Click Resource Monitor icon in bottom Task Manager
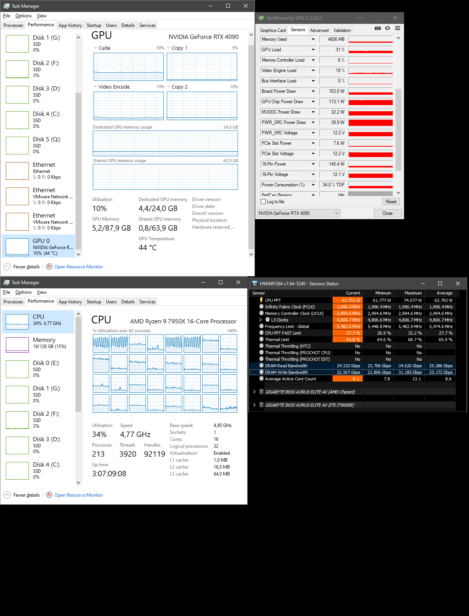The image size is (469, 616). (x=49, y=495)
